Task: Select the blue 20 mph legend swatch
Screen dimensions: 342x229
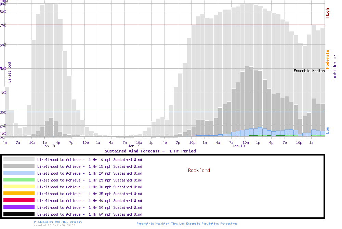Action: click(19, 173)
